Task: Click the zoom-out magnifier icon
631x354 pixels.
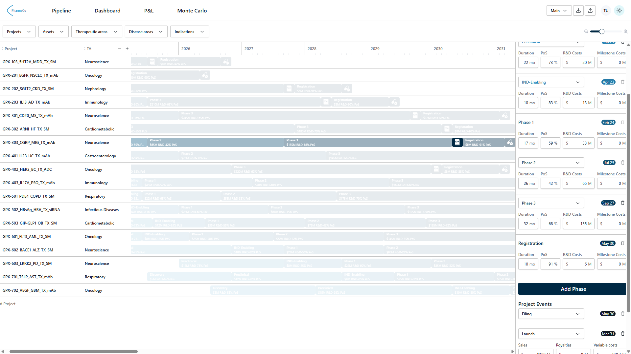Action: (586, 31)
